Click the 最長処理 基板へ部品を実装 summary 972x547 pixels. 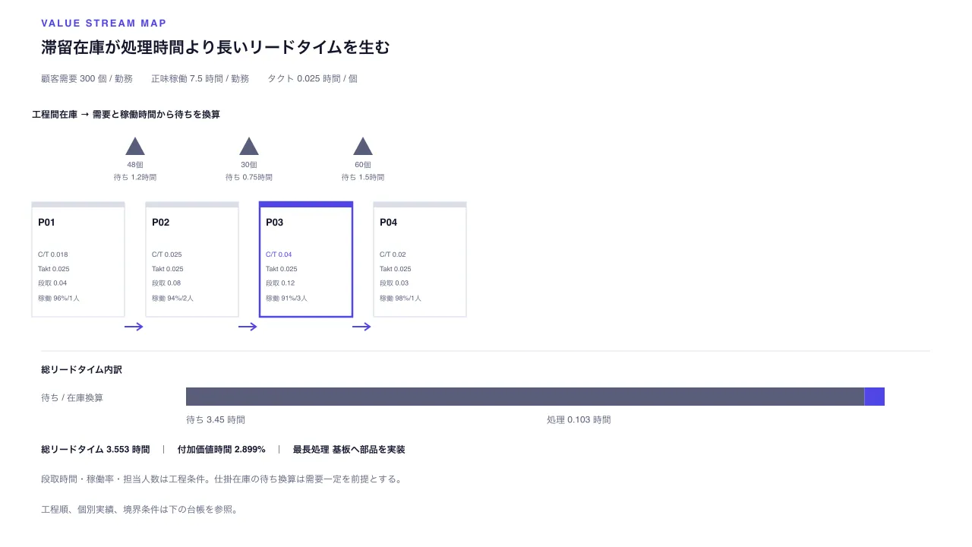[349, 450]
